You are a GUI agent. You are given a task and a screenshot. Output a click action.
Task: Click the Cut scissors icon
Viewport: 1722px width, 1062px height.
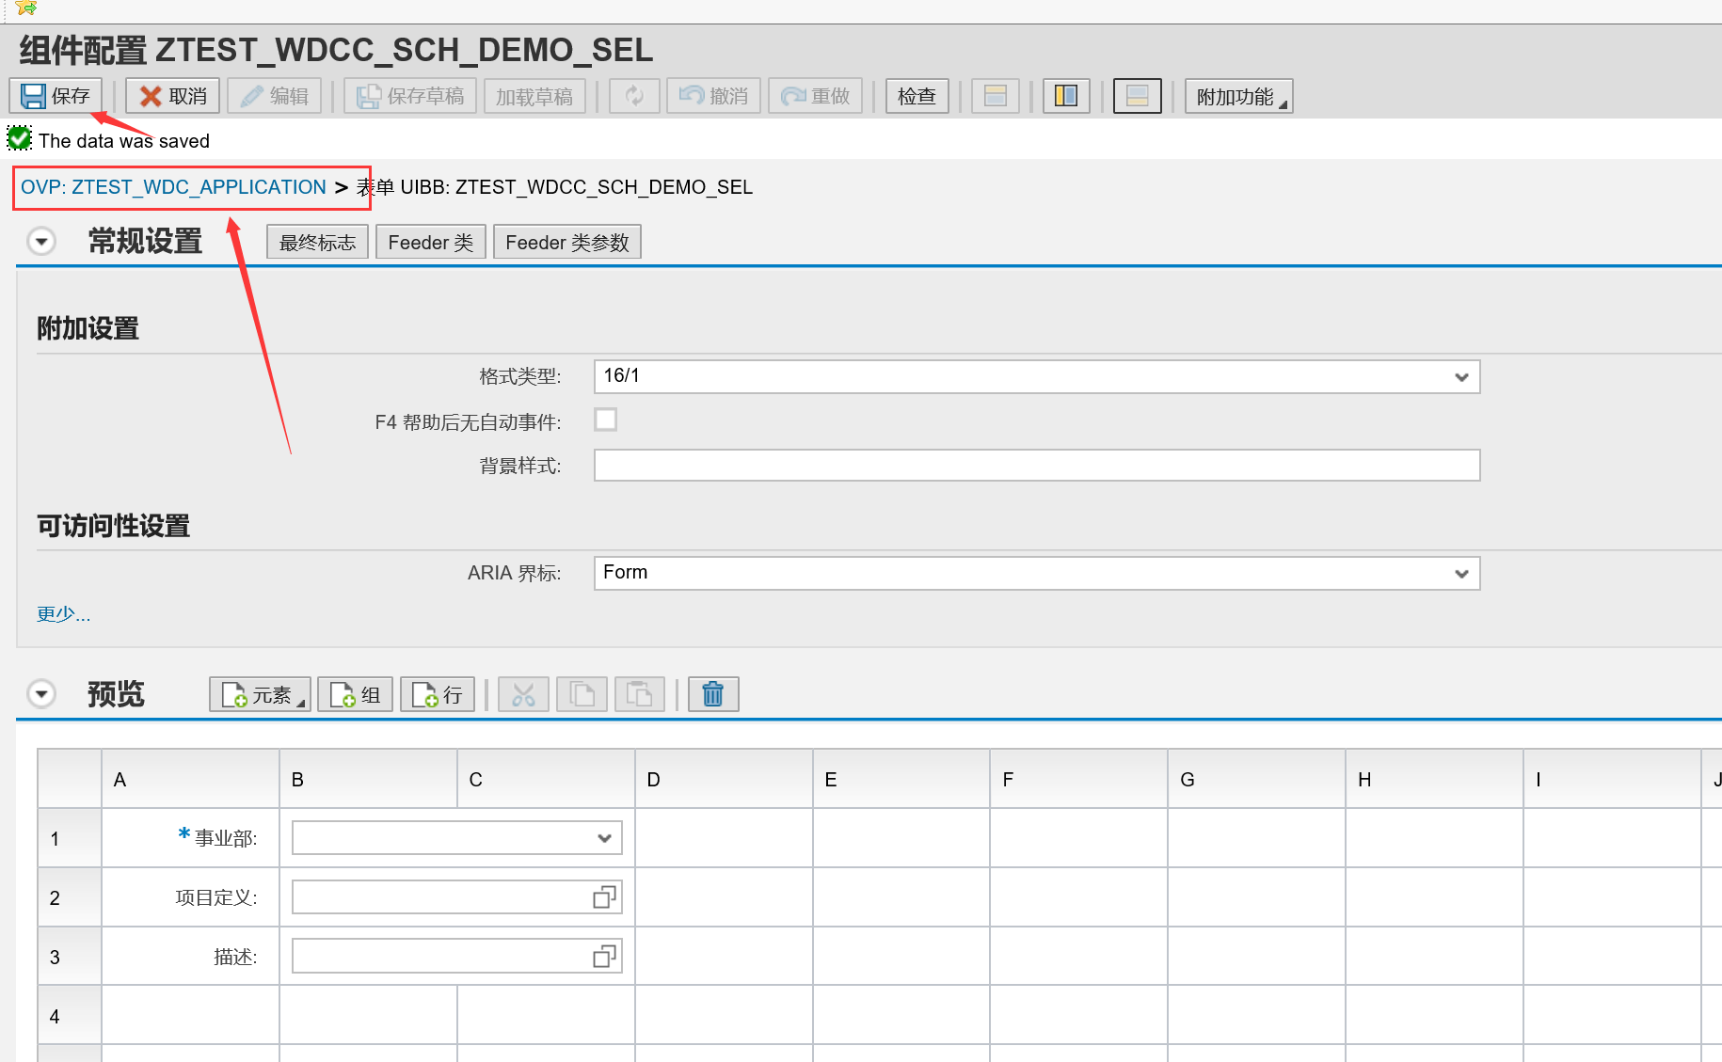coord(523,694)
